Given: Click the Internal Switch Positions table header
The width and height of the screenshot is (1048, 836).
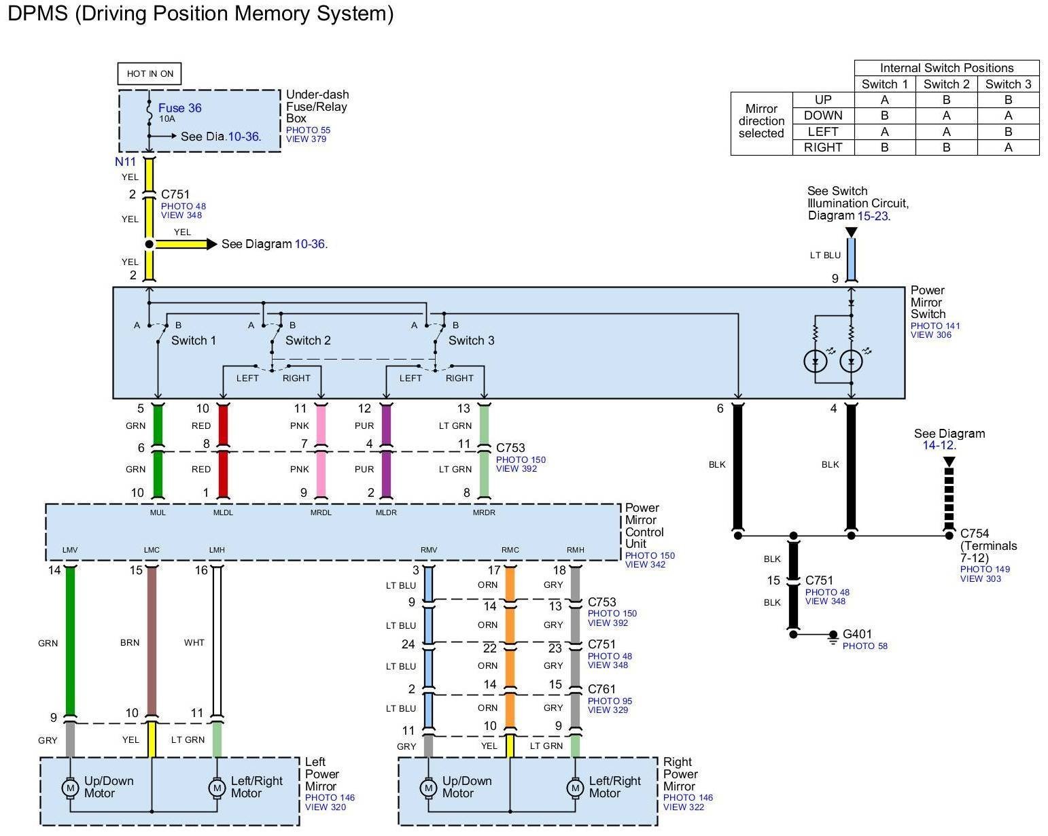Looking at the screenshot, I should click(x=946, y=68).
